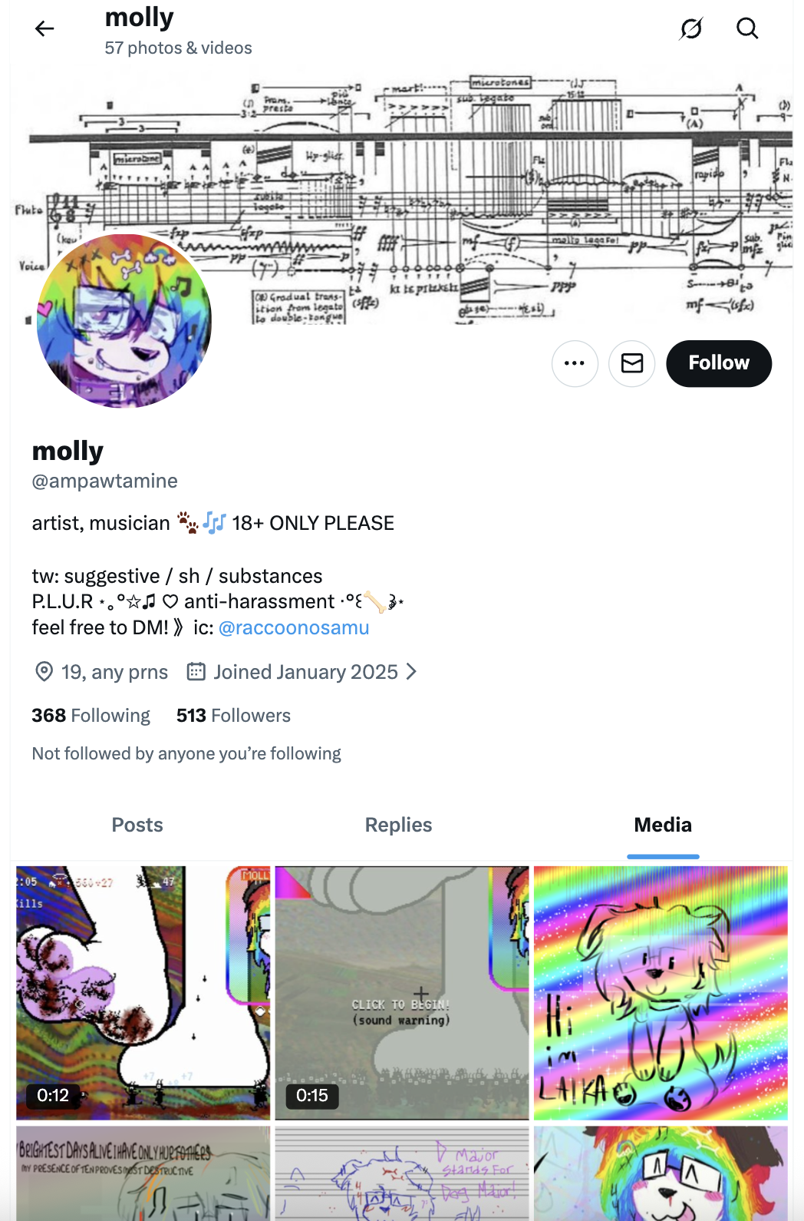Play the 0:12 video thumbnail
The height and width of the screenshot is (1221, 804).
(143, 993)
